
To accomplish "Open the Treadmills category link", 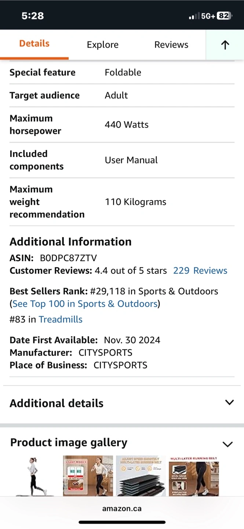I will pyautogui.click(x=61, y=320).
